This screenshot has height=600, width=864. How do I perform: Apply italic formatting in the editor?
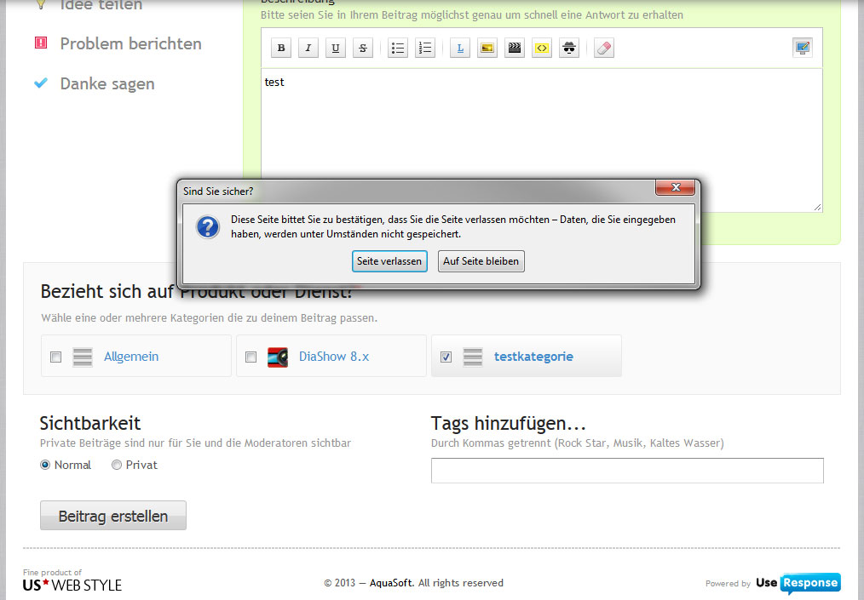(x=308, y=49)
